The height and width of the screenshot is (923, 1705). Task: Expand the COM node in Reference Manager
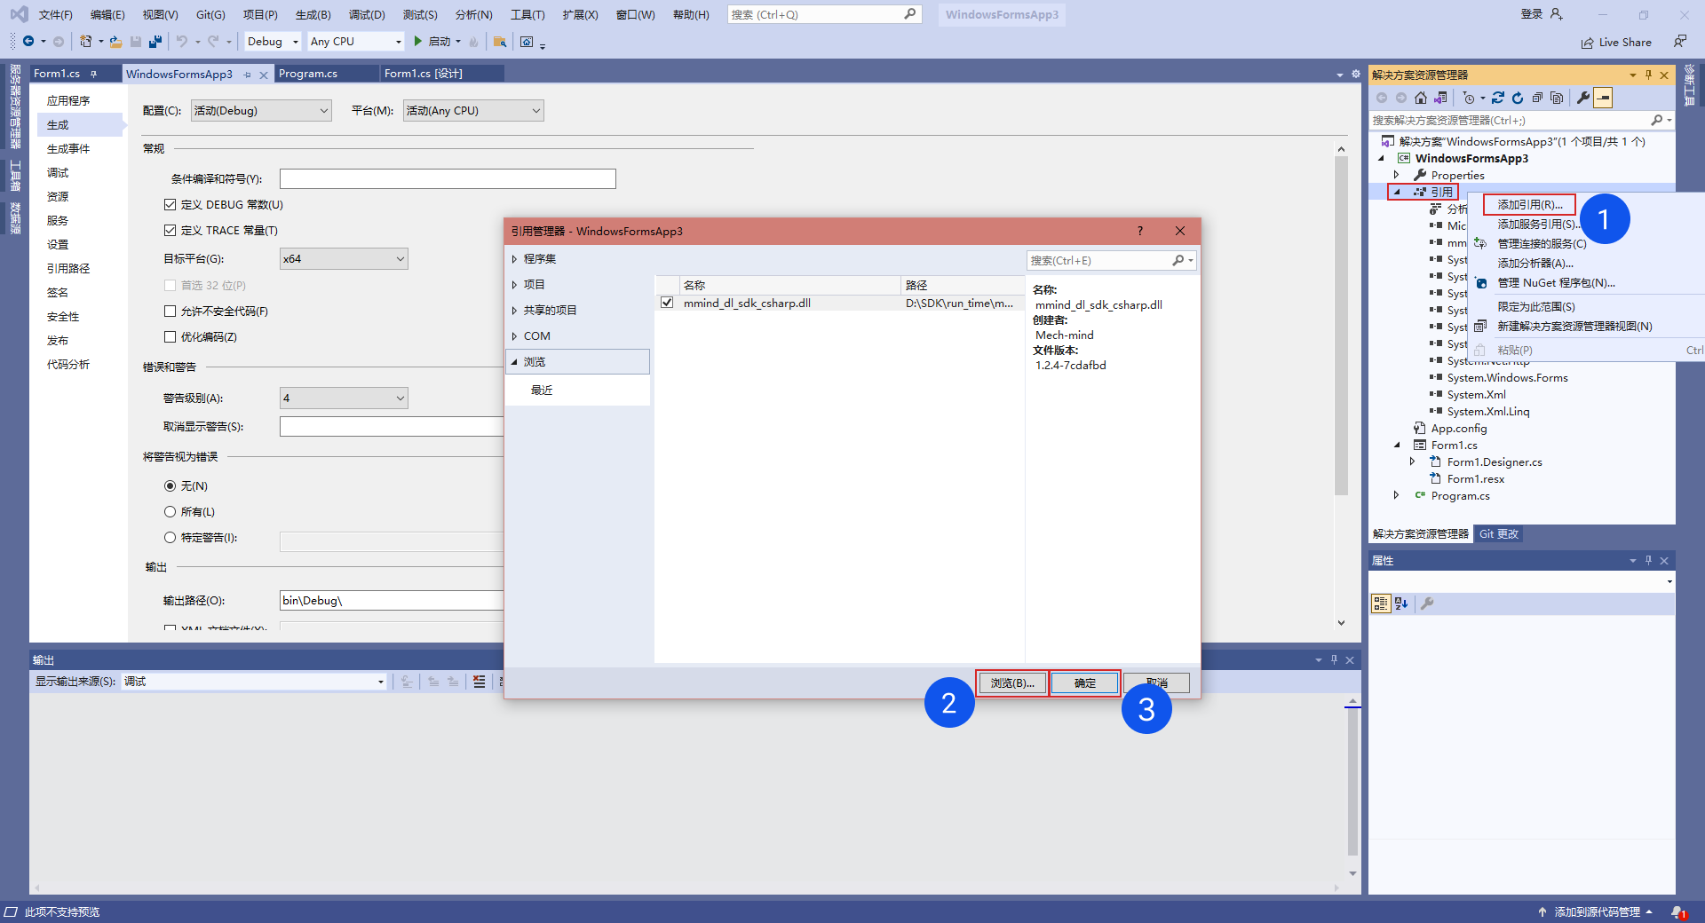coord(514,336)
